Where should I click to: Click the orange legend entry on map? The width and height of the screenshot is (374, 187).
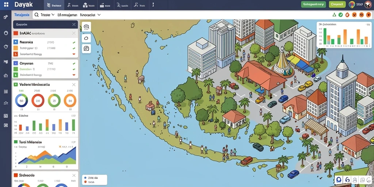(90, 182)
